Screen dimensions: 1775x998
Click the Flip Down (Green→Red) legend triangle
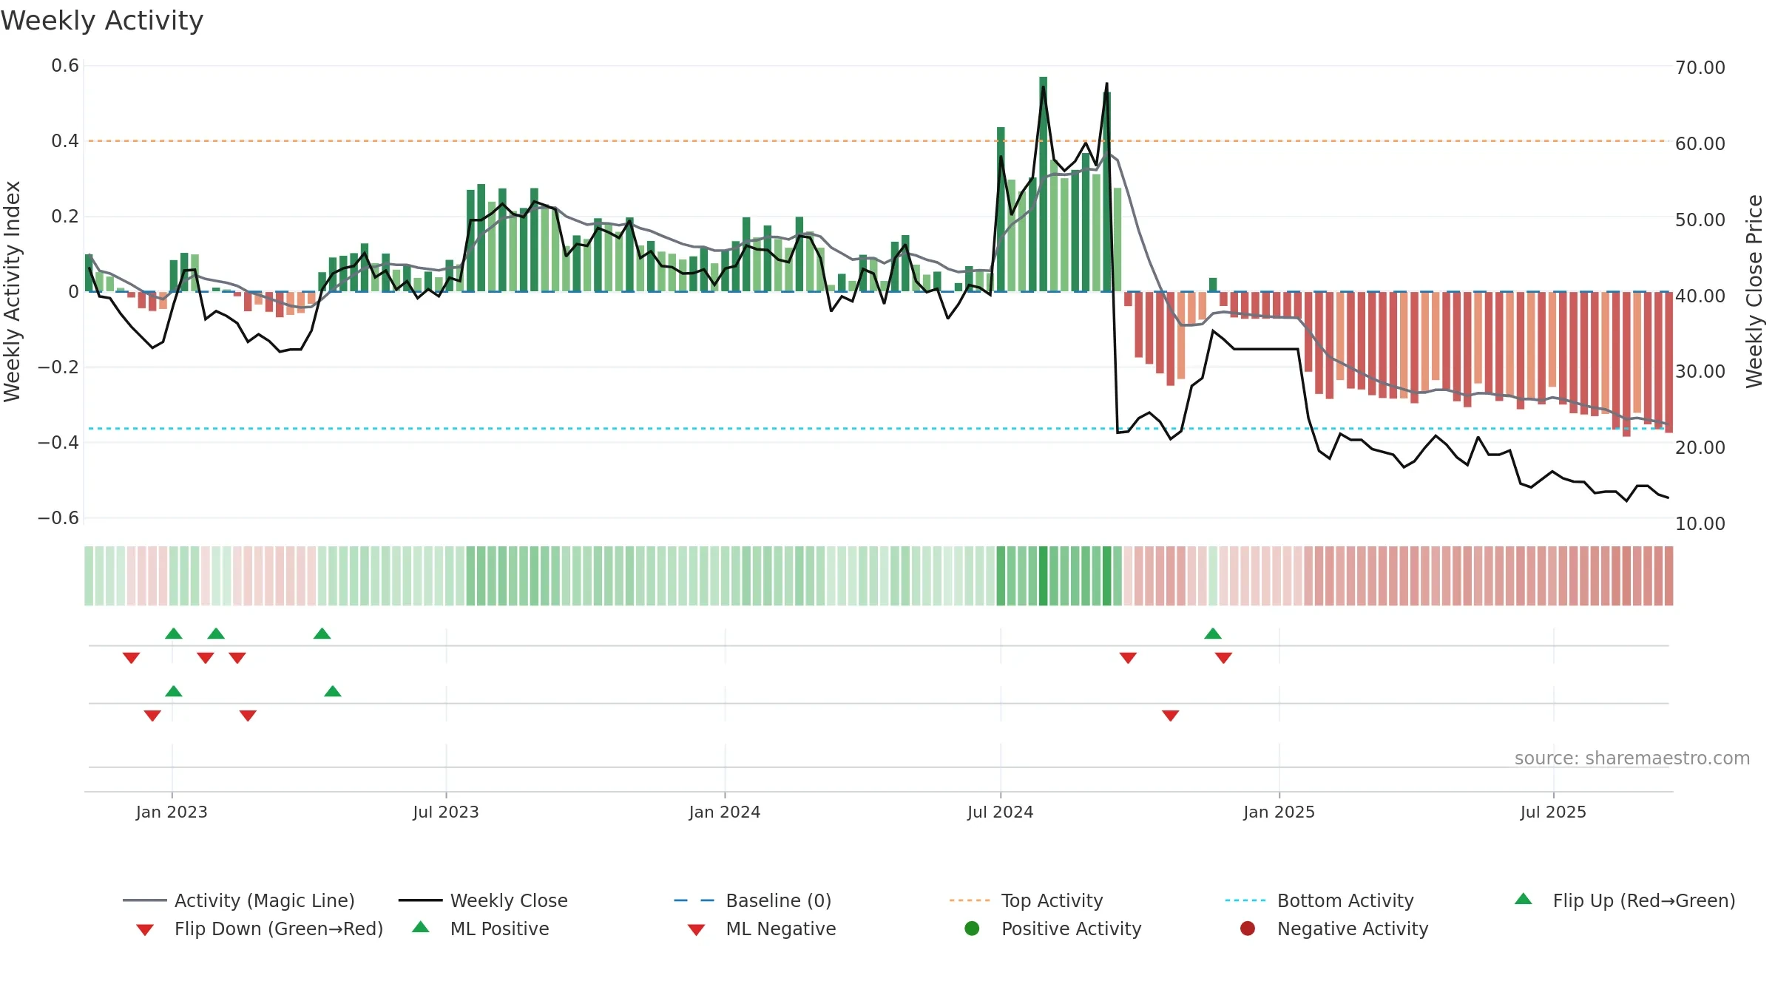pyautogui.click(x=145, y=930)
